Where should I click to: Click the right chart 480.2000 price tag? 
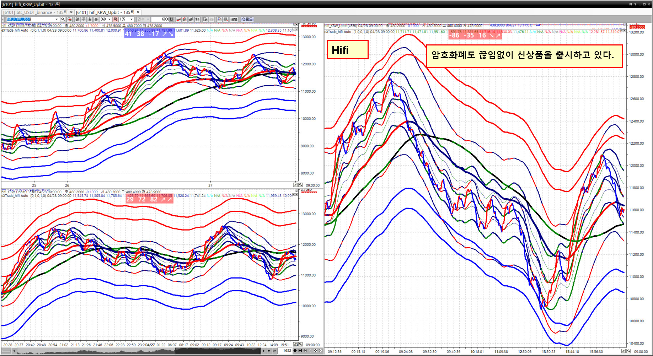[x=637, y=27]
